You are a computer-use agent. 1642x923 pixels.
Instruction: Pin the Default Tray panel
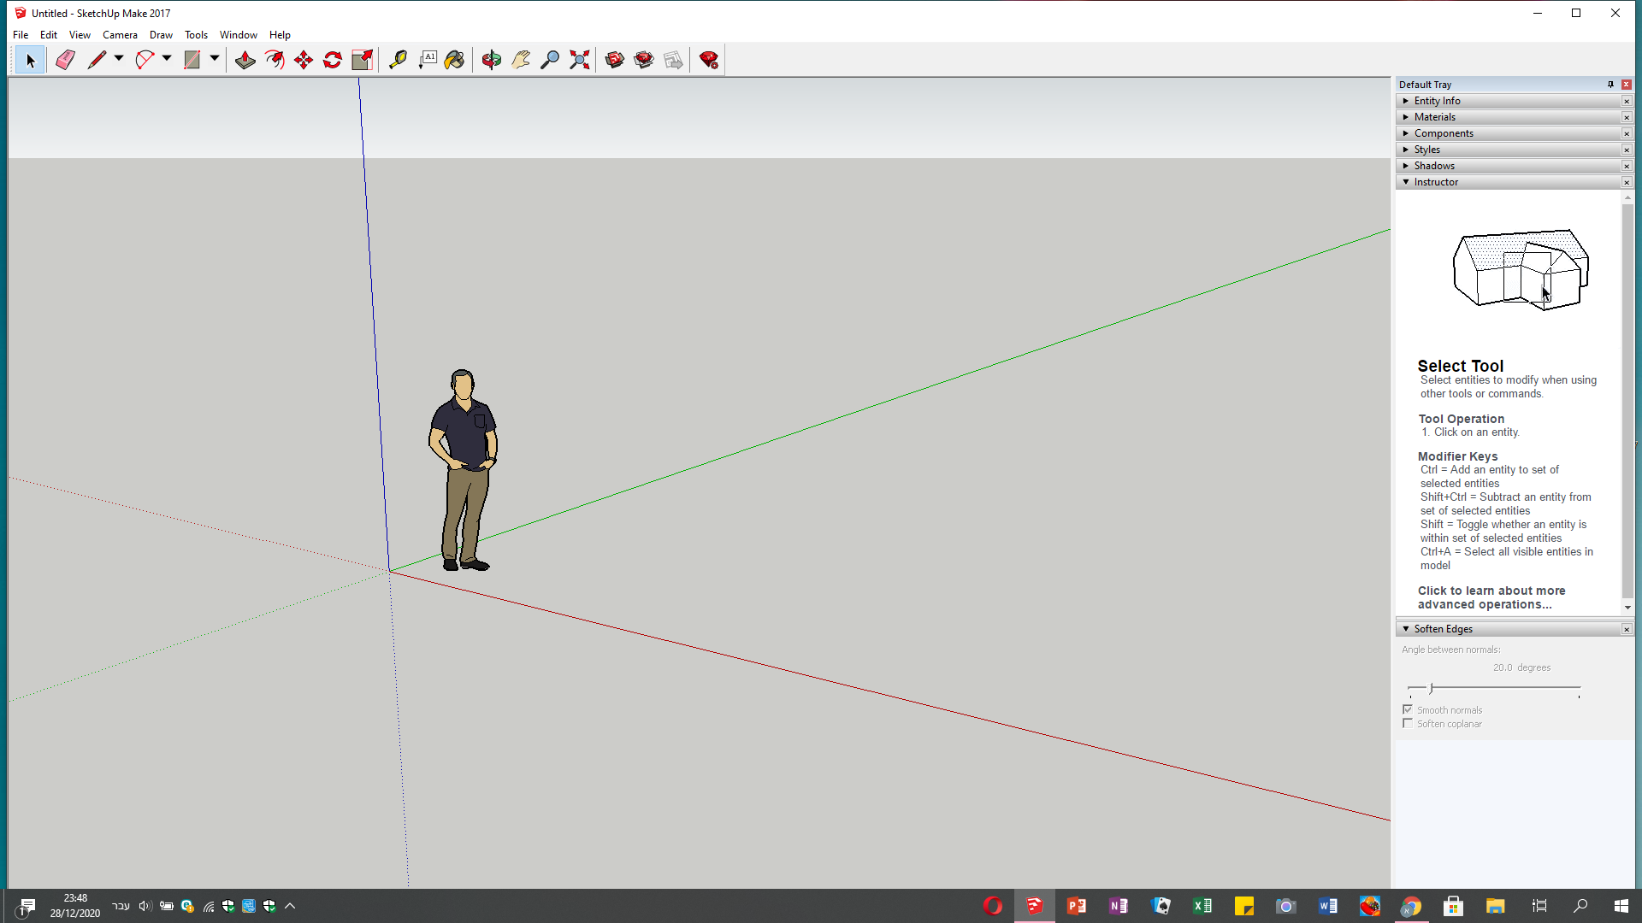pyautogui.click(x=1610, y=85)
